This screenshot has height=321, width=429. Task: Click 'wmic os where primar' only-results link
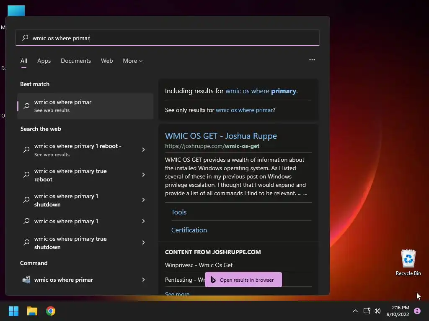tap(244, 110)
